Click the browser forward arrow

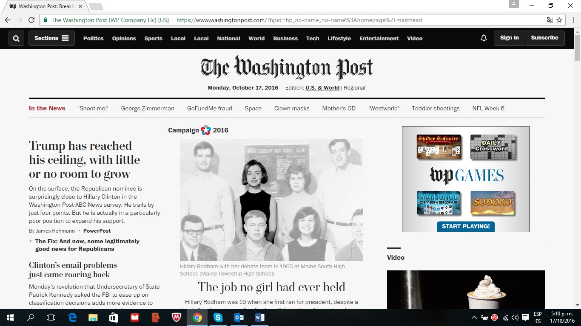pos(20,20)
